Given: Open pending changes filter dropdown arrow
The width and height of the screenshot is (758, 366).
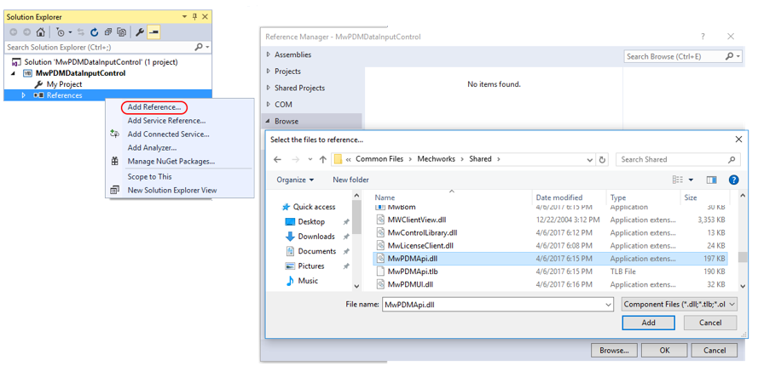Looking at the screenshot, I should coord(70,32).
